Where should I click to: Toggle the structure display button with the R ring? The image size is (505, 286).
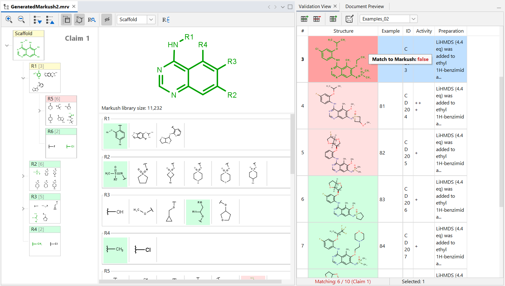pos(79,20)
